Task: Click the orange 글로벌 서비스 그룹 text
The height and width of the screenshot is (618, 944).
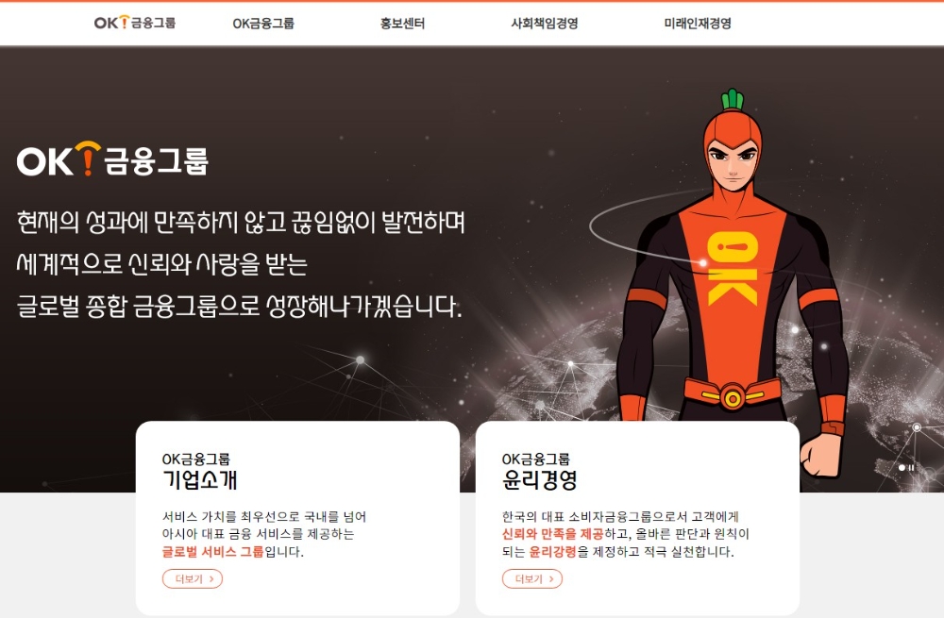Action: 213,551
